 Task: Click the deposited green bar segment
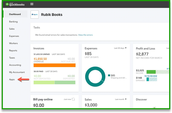coord(65,82)
